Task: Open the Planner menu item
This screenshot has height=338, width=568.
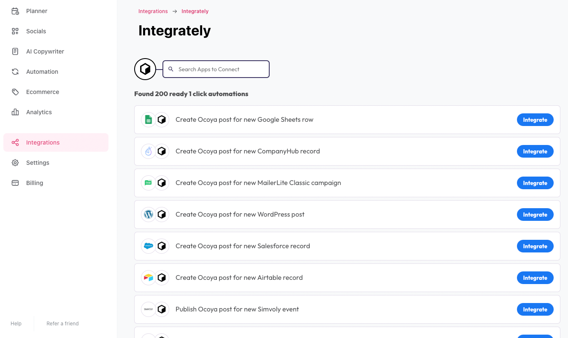Action: pos(56,11)
